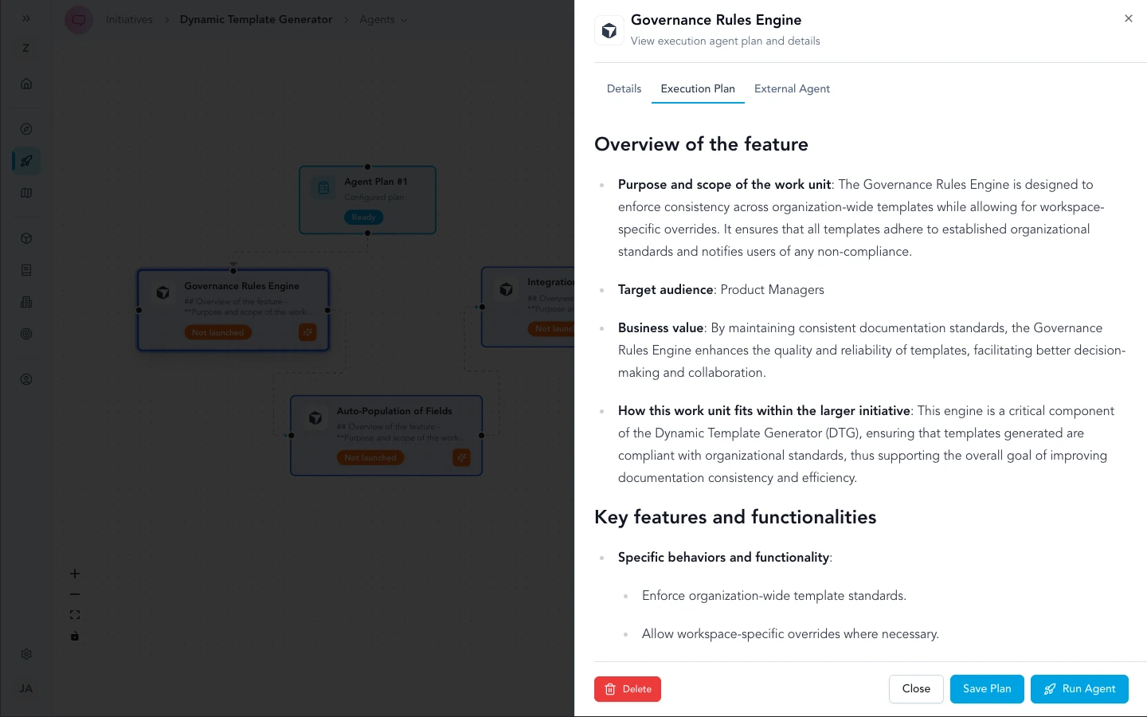Zoom in using the plus icon on the canvas
This screenshot has width=1147, height=717.
click(x=75, y=573)
